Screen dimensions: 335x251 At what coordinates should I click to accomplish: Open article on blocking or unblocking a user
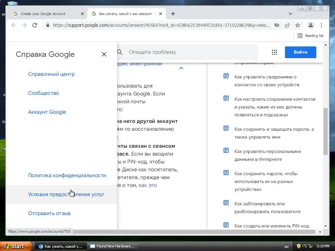pos(267,208)
